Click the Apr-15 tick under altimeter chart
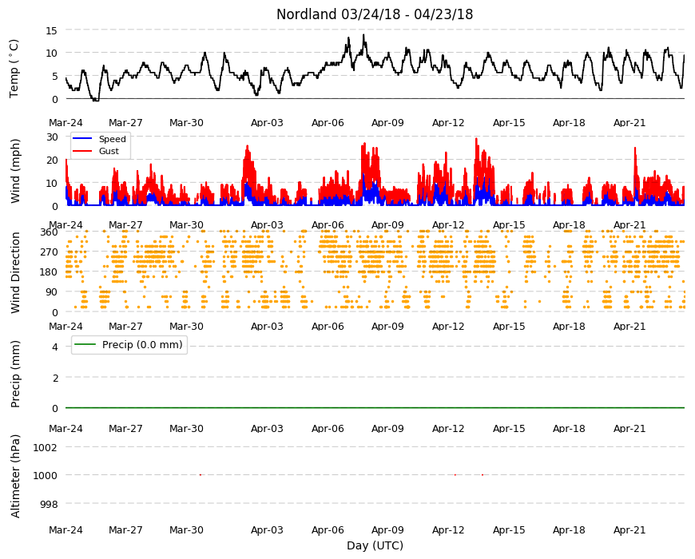This screenshot has width=695, height=559. tap(509, 529)
